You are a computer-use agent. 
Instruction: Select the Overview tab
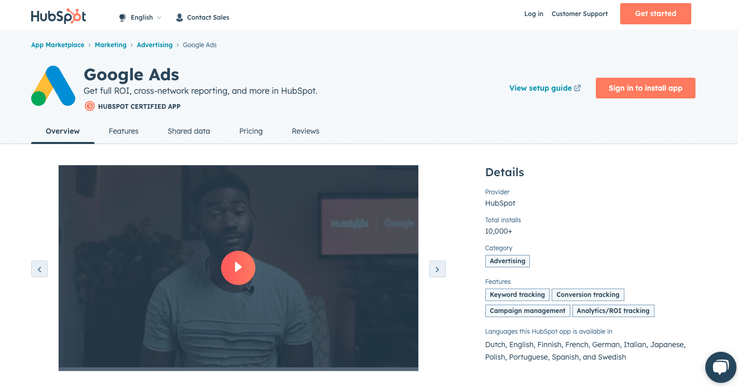pos(63,131)
